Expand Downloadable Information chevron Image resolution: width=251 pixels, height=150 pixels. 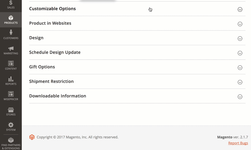click(x=240, y=97)
